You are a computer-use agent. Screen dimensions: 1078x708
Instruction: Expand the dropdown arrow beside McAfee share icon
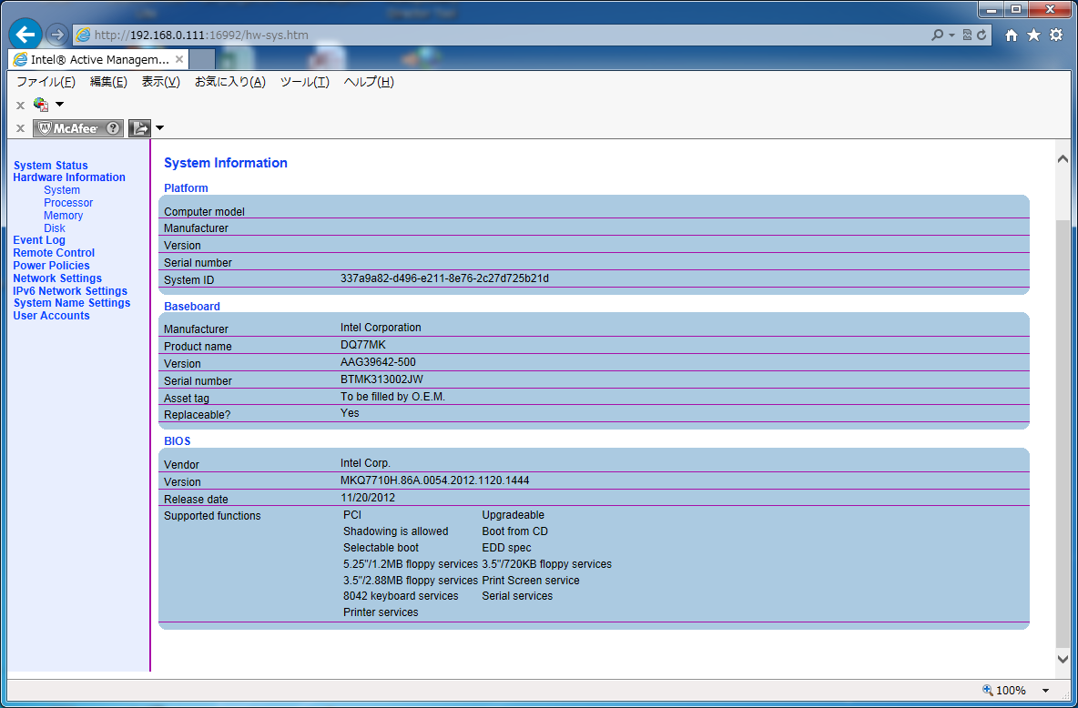[x=159, y=128]
